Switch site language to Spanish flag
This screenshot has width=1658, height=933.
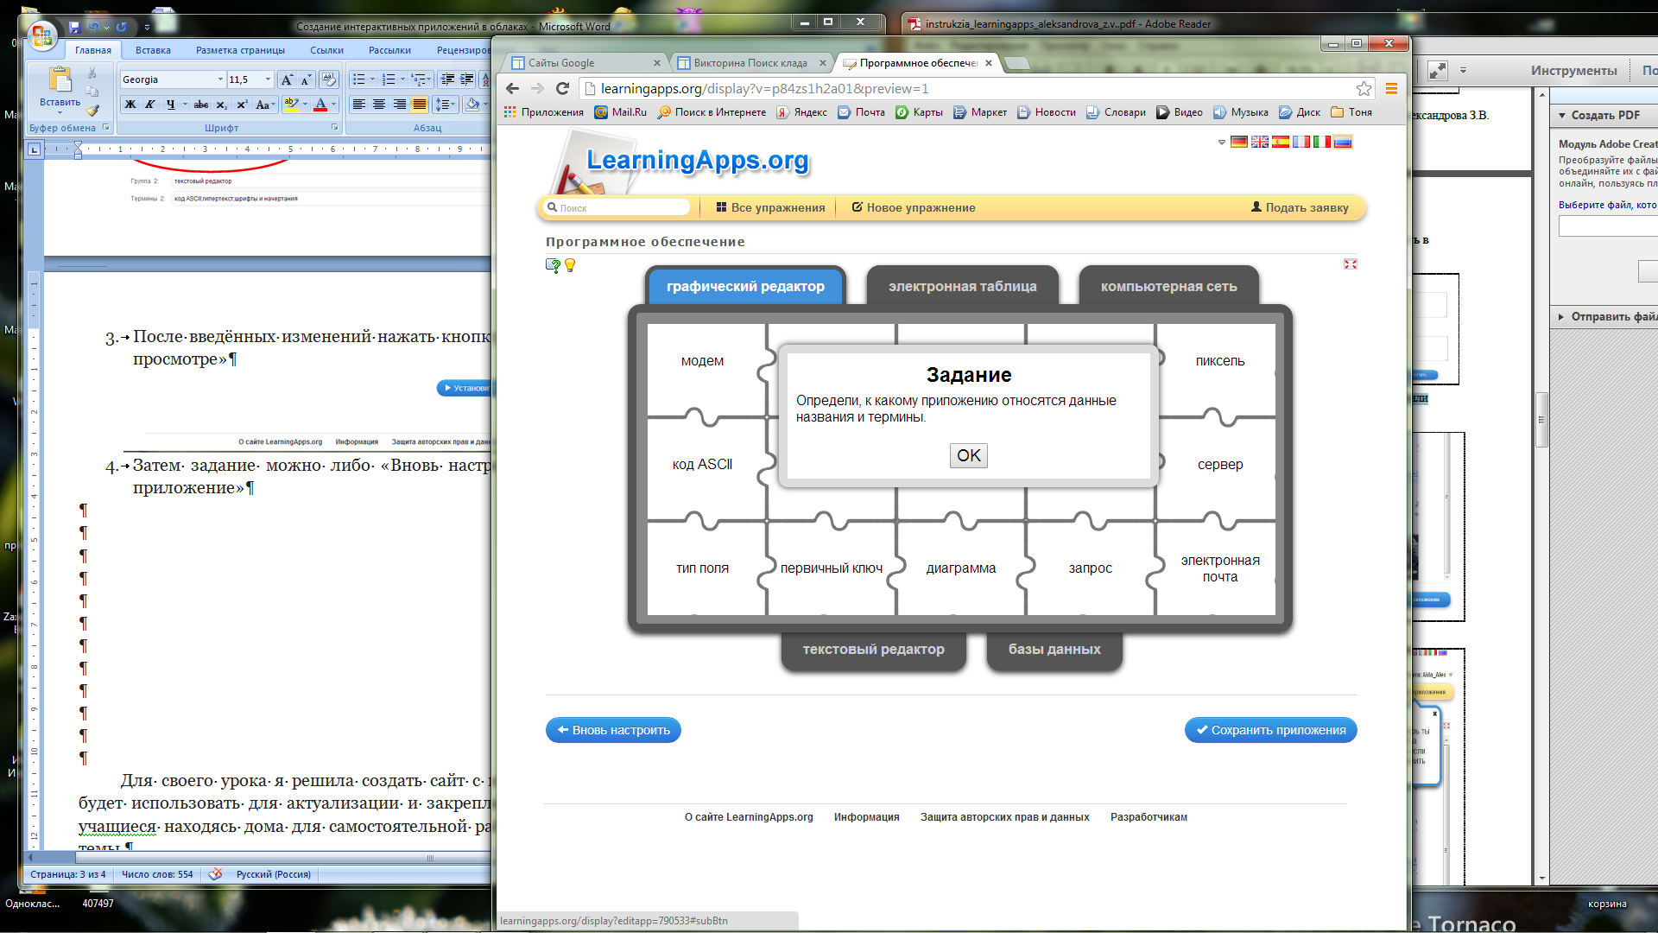[x=1281, y=142]
